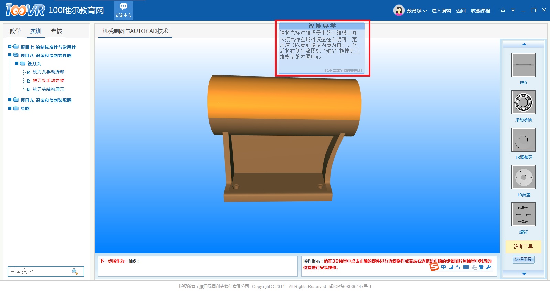This screenshot has width=550, height=291.
Task: Click the 目录搜索 input field
Action: tap(39, 271)
